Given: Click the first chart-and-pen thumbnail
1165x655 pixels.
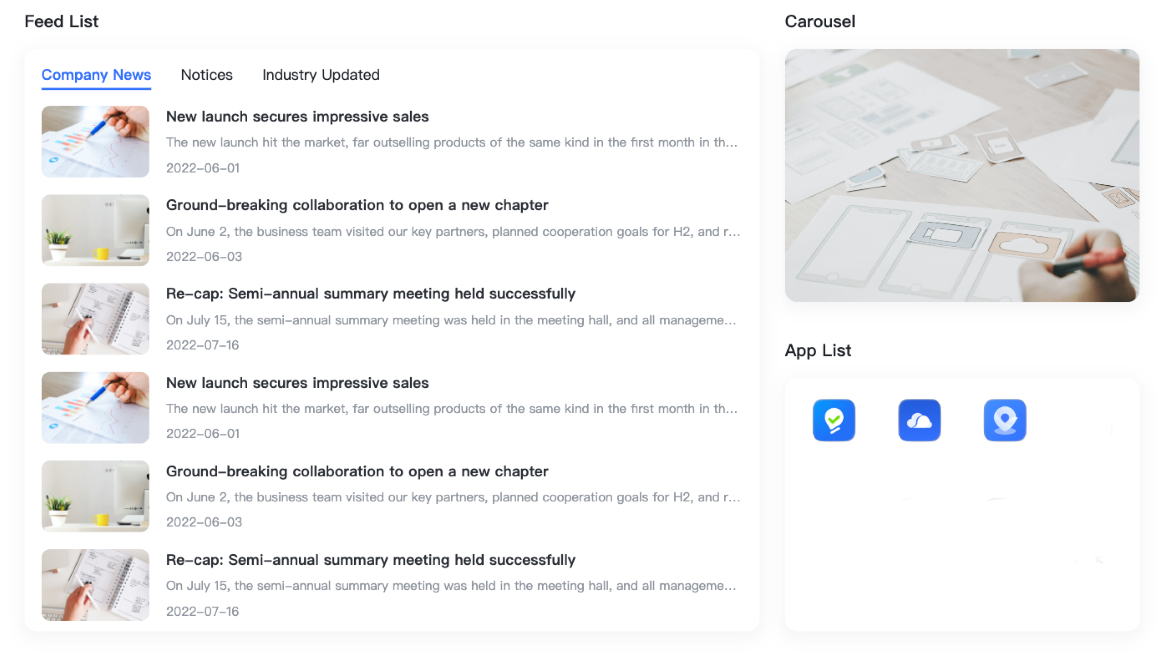Looking at the screenshot, I should click(95, 142).
